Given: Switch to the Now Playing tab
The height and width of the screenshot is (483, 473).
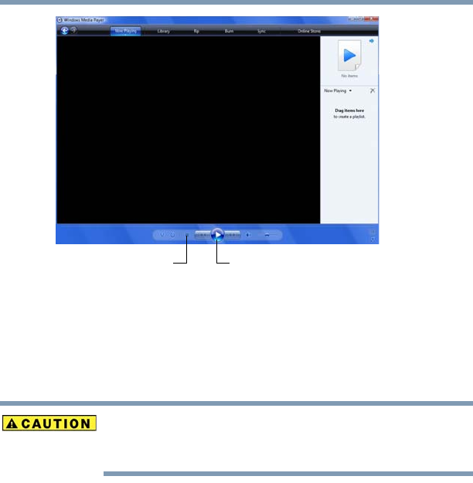Looking at the screenshot, I should point(125,31).
